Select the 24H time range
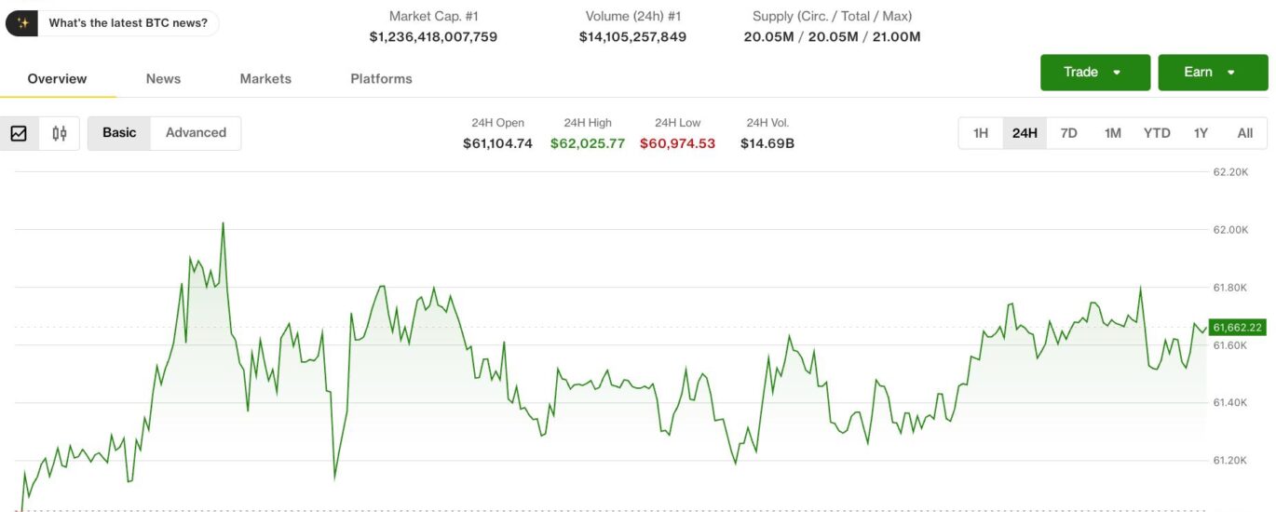1276x512 pixels. pyautogui.click(x=1025, y=133)
